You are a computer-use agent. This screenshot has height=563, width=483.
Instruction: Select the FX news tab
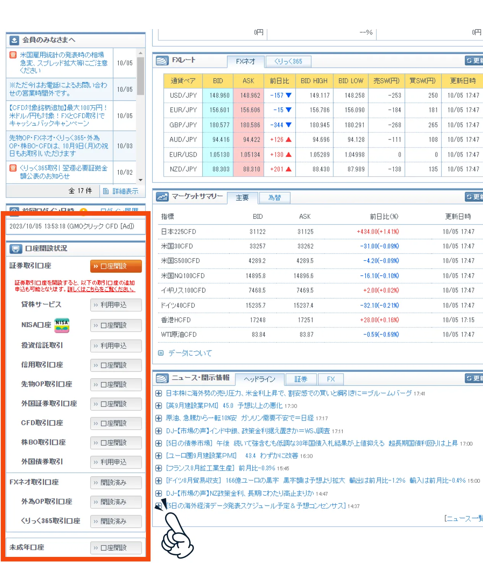[331, 379]
